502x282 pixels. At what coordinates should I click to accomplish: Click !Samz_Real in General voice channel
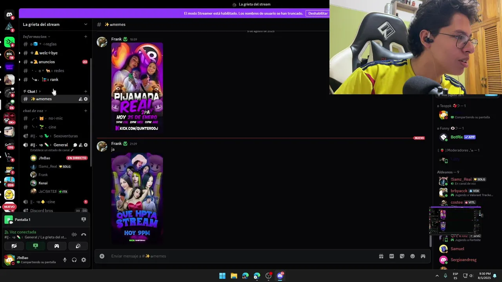(48, 166)
